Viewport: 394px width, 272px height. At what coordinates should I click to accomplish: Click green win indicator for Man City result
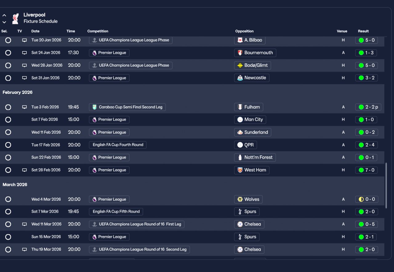click(361, 120)
